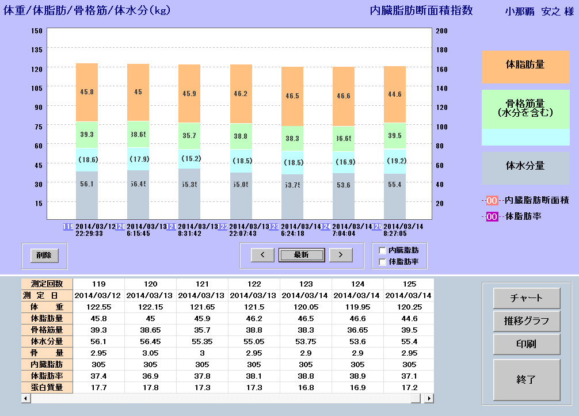
Task: Click the gray 体水分量 legend swatch
Action: coord(525,166)
